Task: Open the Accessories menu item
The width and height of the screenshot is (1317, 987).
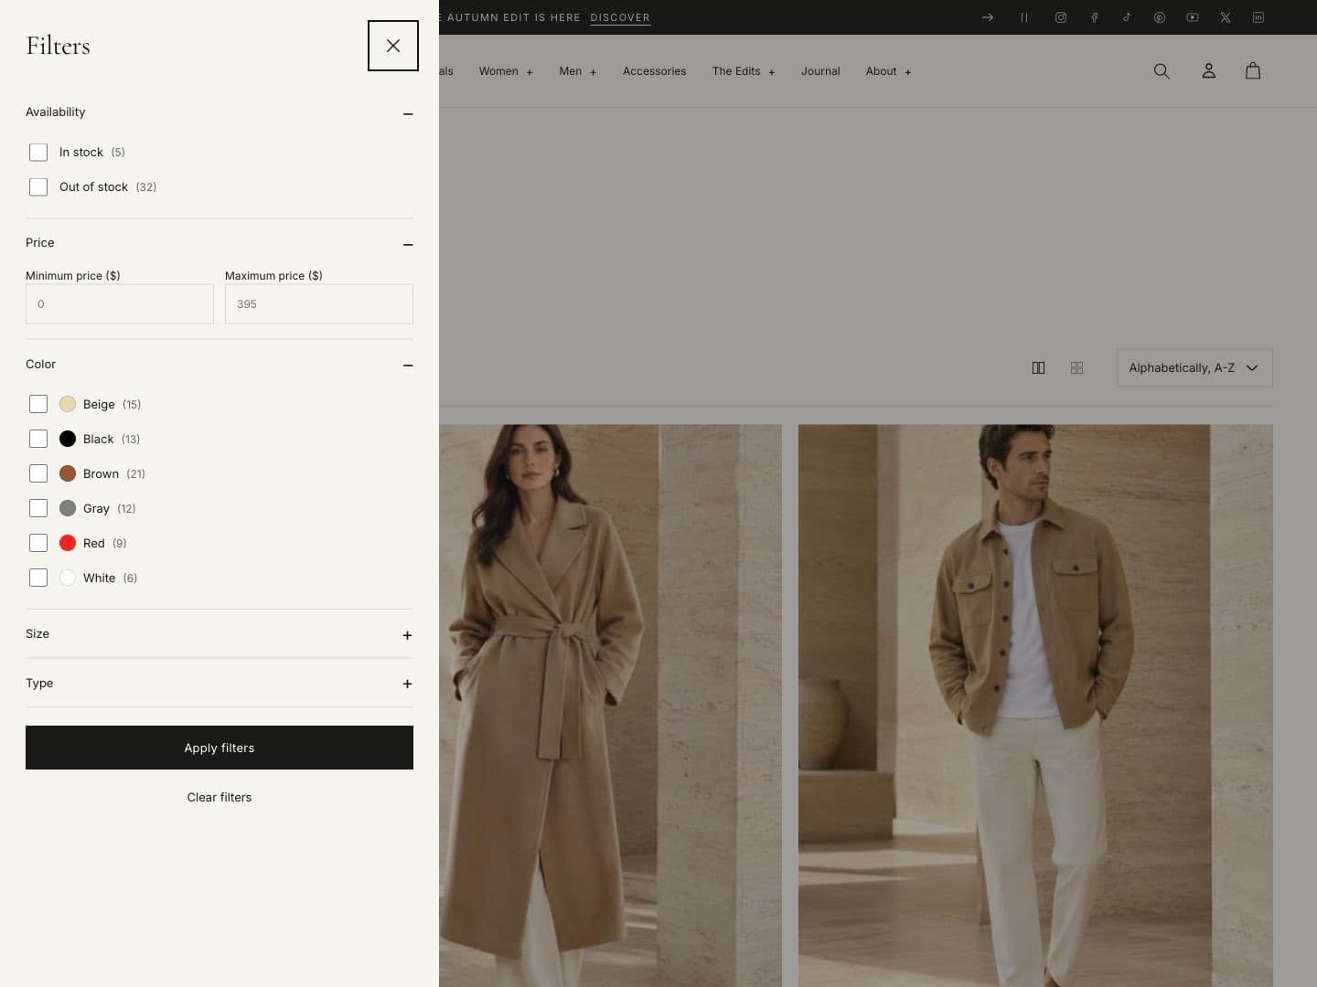Action: [654, 71]
